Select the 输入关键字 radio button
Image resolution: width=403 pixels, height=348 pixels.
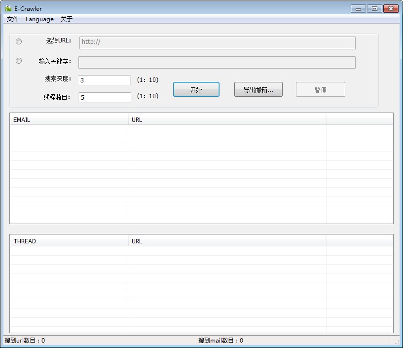(x=19, y=60)
